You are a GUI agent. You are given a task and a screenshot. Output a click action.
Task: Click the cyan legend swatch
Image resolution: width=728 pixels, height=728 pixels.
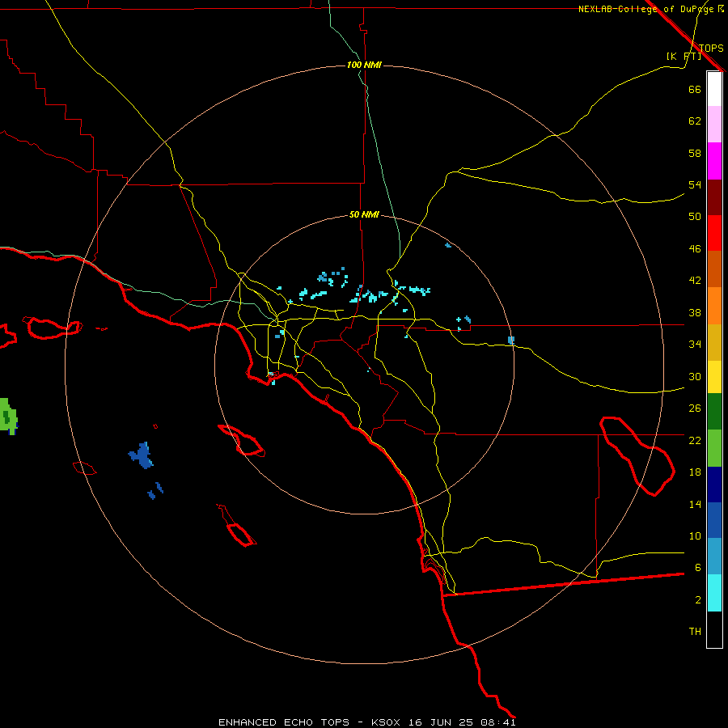(x=714, y=593)
